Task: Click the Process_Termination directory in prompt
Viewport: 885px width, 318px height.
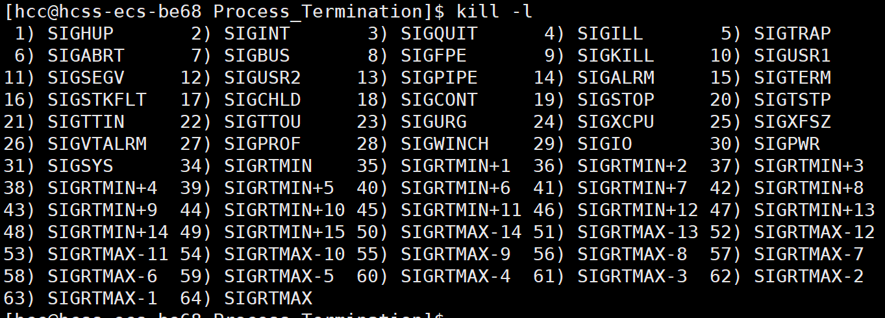Action: point(318,11)
